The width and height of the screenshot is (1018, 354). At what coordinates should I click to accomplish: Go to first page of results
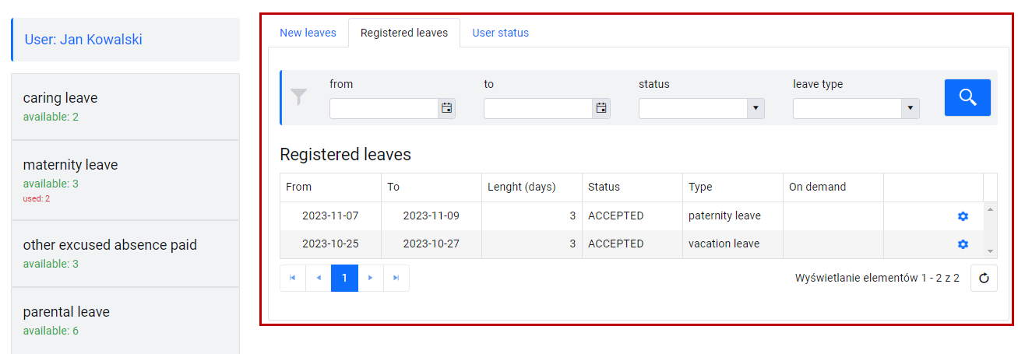293,278
